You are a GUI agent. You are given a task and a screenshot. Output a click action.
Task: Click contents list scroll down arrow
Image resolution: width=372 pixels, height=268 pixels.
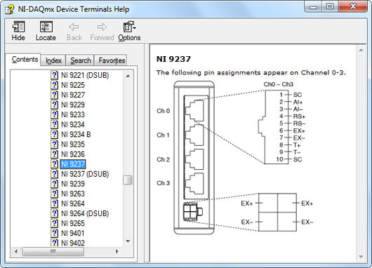pyautogui.click(x=128, y=241)
